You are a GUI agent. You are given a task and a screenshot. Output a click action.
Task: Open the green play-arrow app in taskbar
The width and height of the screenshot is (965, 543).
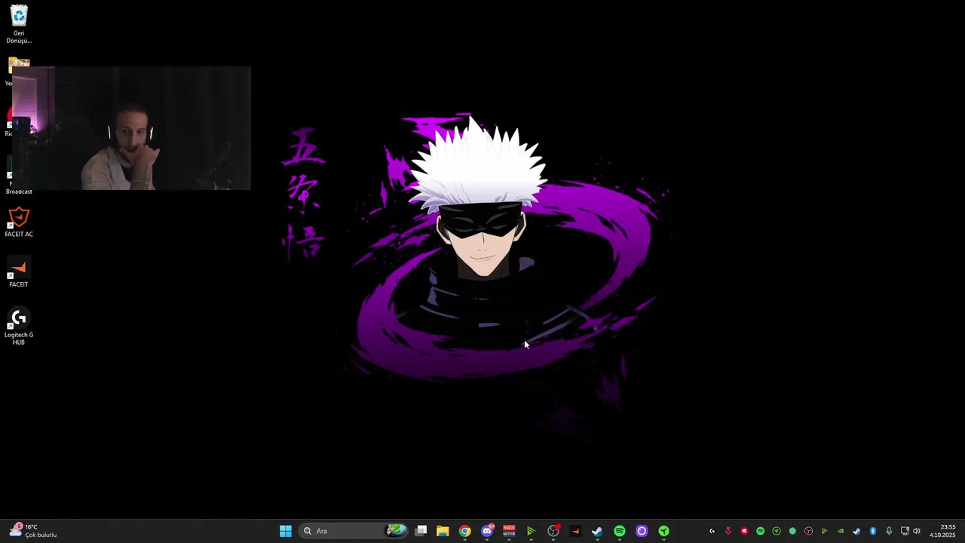click(531, 531)
